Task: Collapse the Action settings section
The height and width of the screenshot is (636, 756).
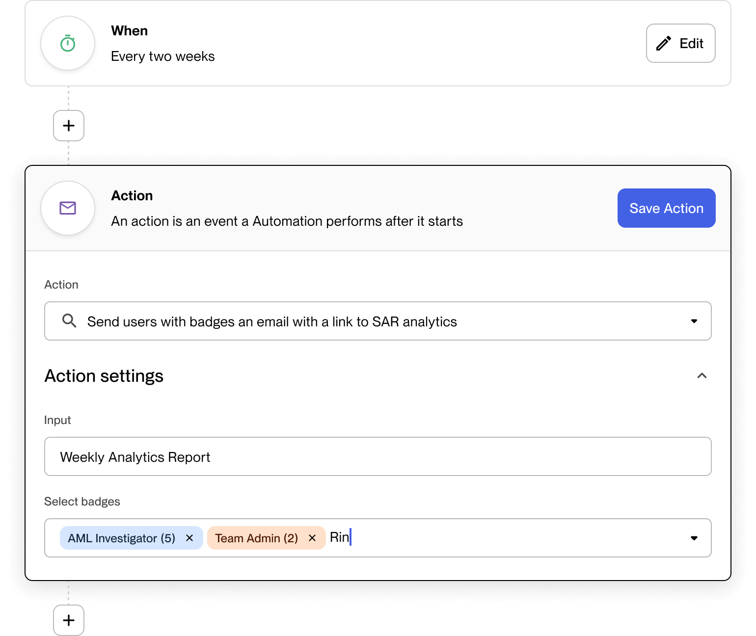Action: [702, 376]
